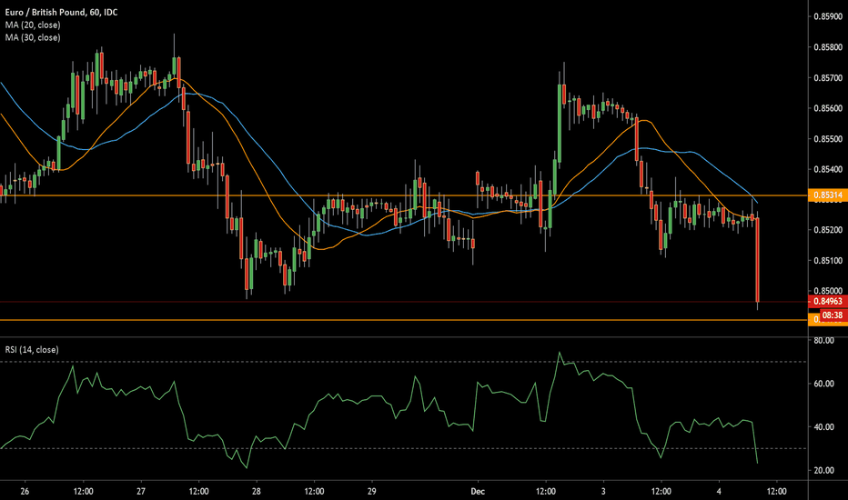Click the orange 0.85314 price label
This screenshot has width=848, height=500.
[826, 195]
